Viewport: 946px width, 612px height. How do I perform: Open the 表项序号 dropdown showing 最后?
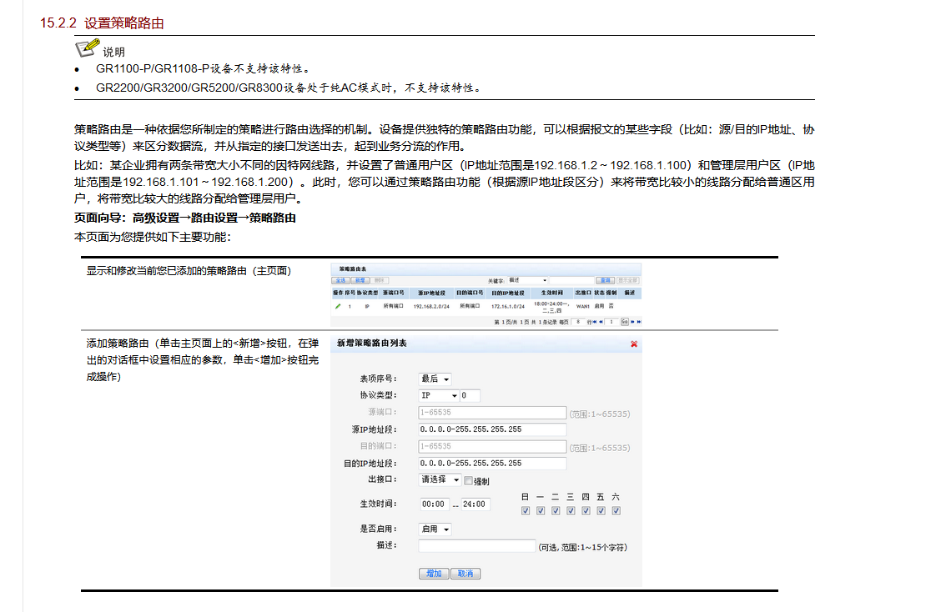435,379
